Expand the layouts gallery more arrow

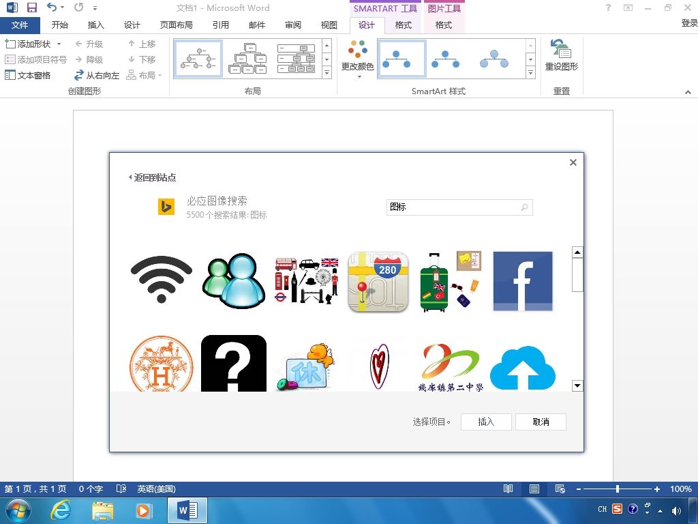(327, 72)
